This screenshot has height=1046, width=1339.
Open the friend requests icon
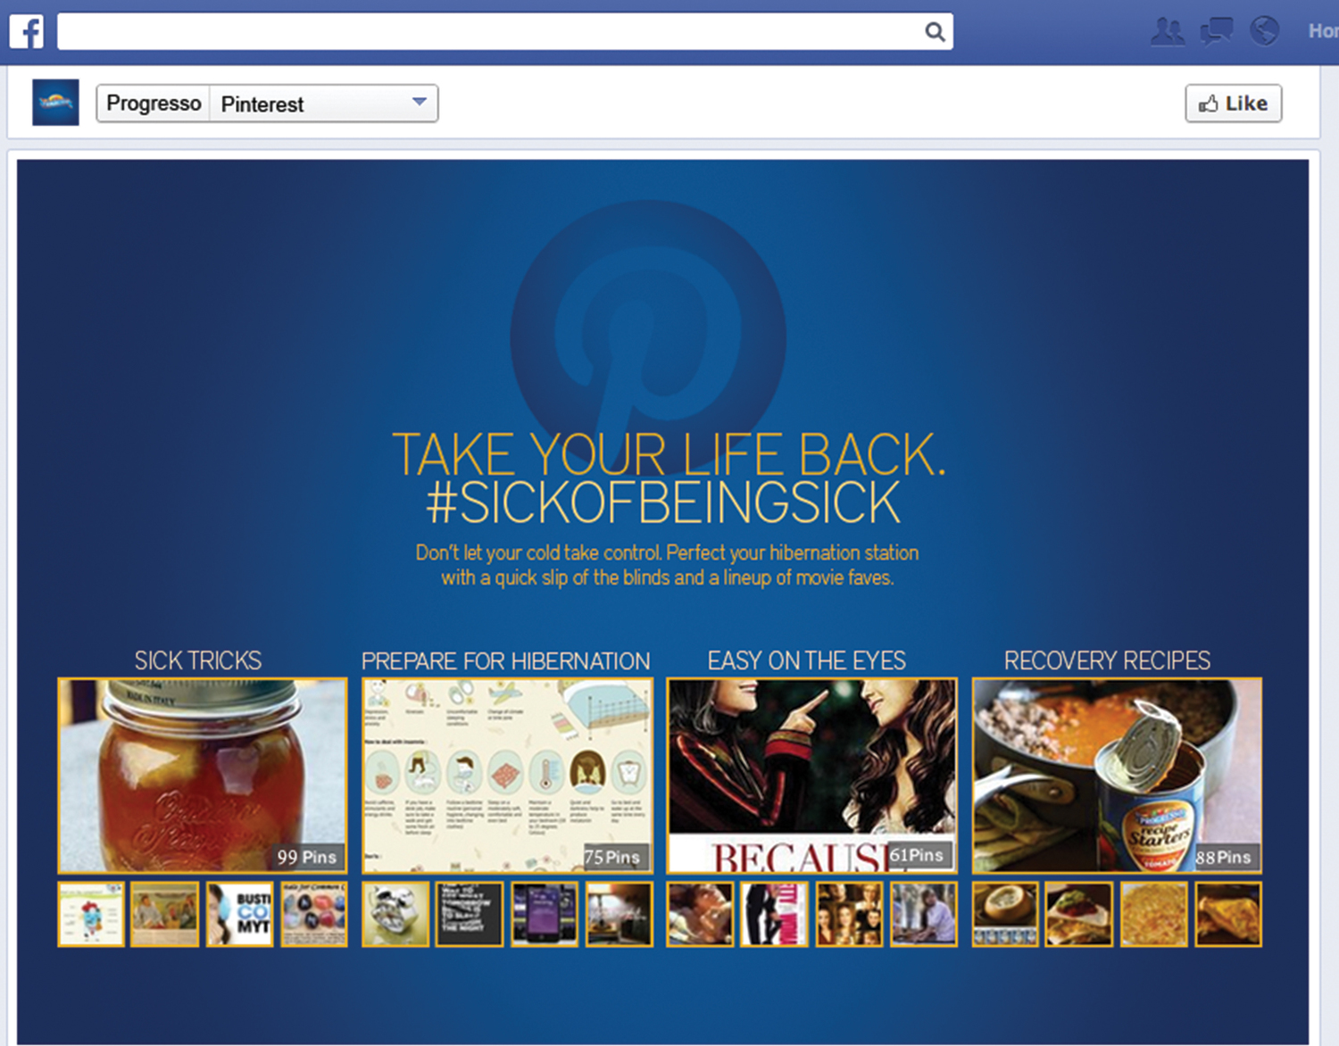[1168, 31]
